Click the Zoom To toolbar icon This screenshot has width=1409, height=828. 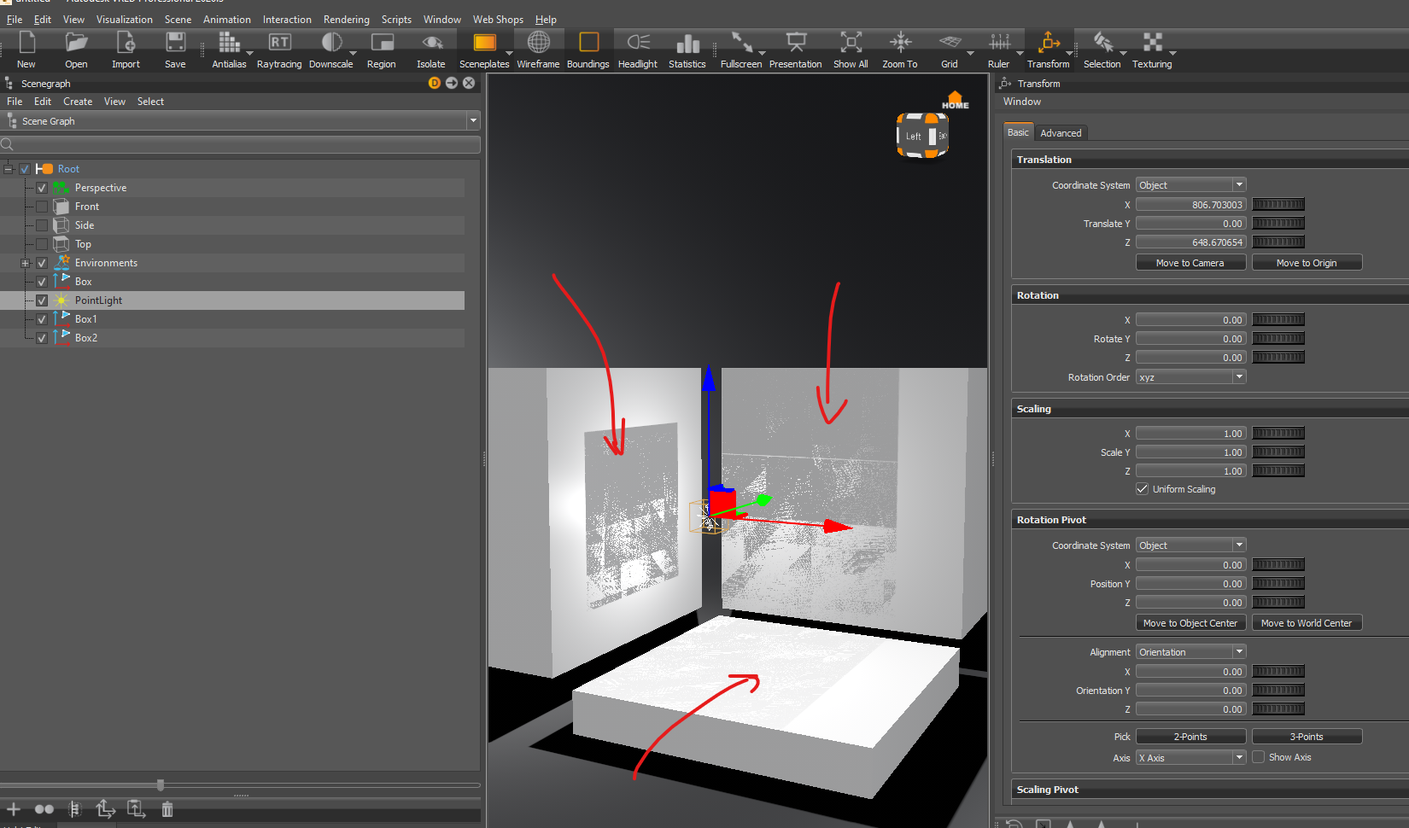(900, 42)
